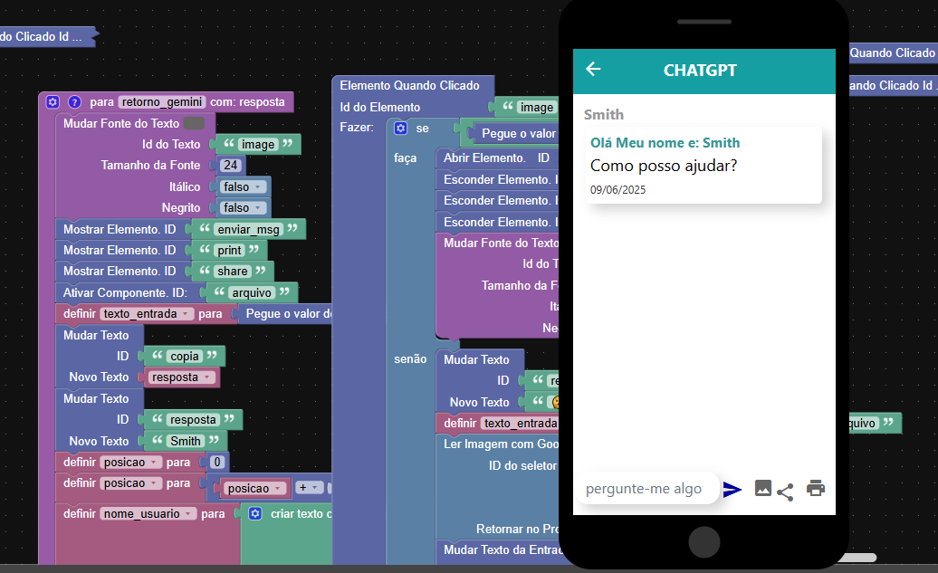Open the nome_usuario variable dropdown
The width and height of the screenshot is (938, 573).
pos(148,514)
